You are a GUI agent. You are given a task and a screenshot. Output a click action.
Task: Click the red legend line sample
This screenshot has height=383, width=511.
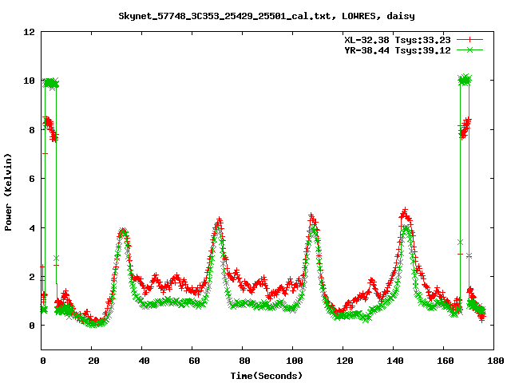coord(469,40)
